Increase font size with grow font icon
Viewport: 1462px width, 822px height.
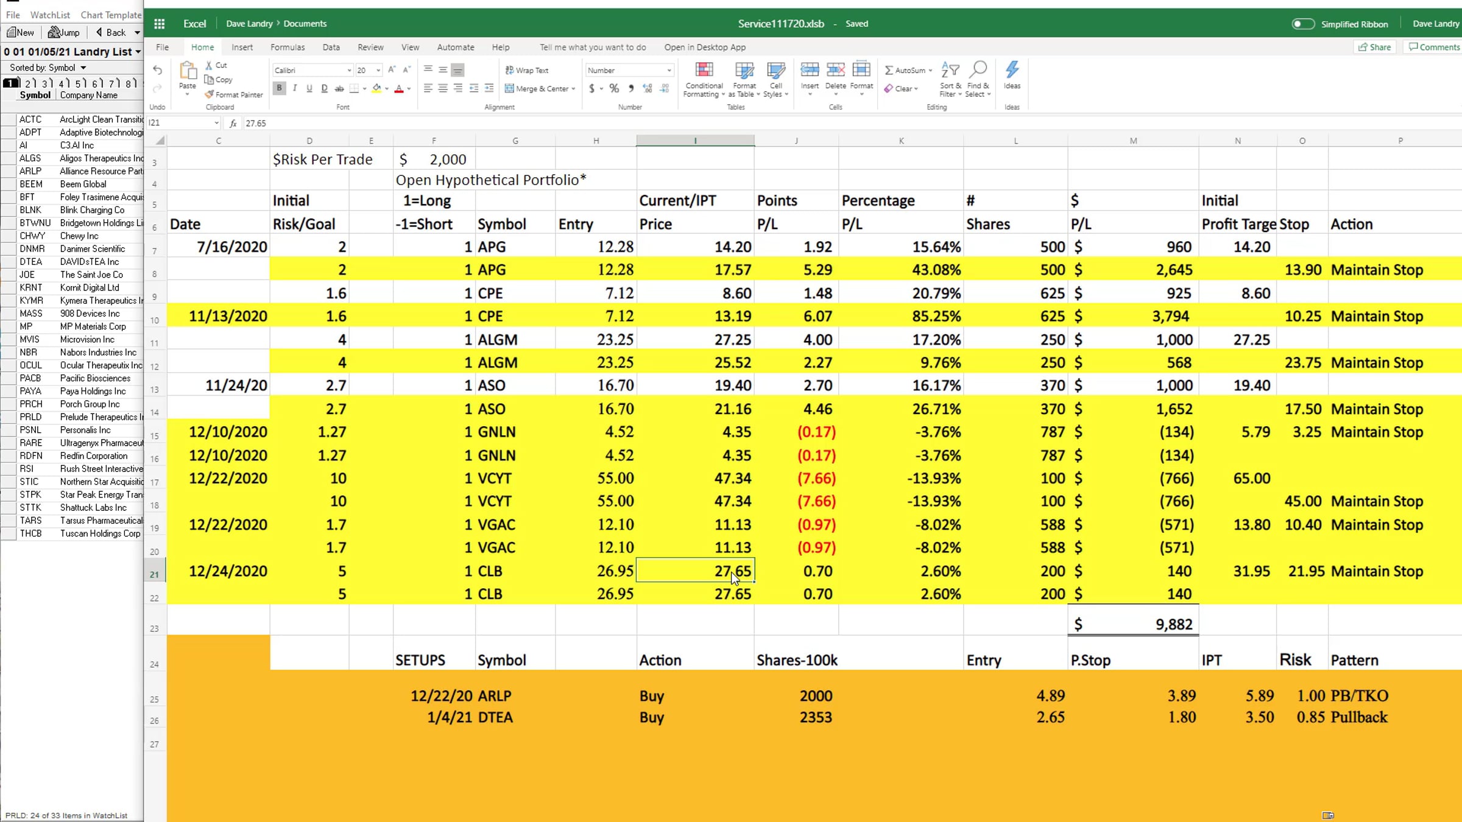tap(392, 70)
